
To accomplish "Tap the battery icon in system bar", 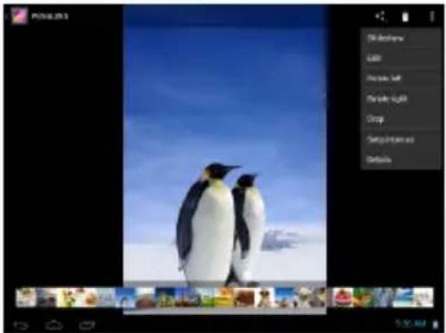I will 436,324.
